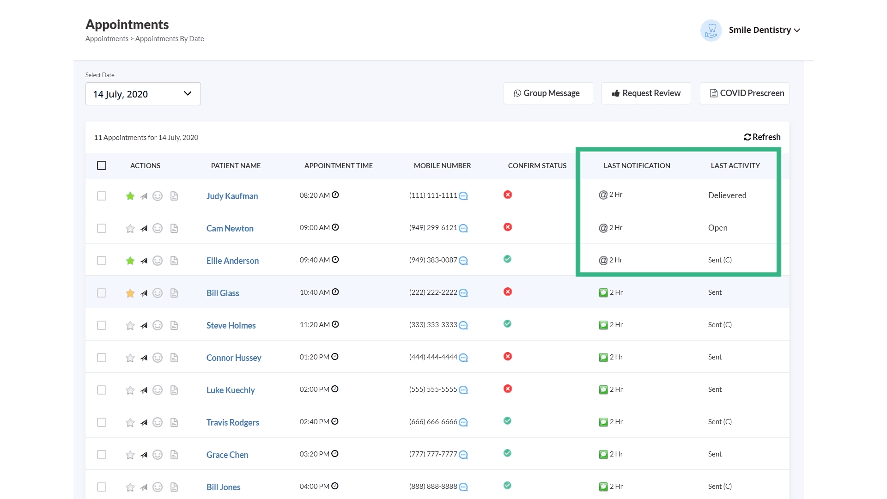Click the Open activity text for Cam Newton
887x499 pixels.
(x=717, y=228)
